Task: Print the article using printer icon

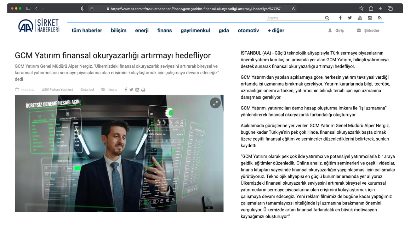Action: coord(143,90)
